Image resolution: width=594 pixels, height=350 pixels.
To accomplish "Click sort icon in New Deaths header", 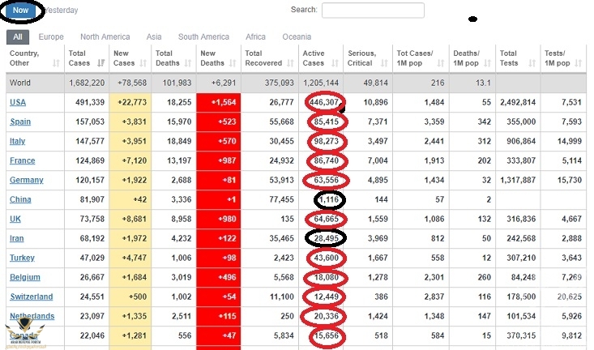I will [233, 63].
